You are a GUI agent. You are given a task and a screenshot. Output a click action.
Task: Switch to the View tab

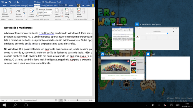click(55, 6)
